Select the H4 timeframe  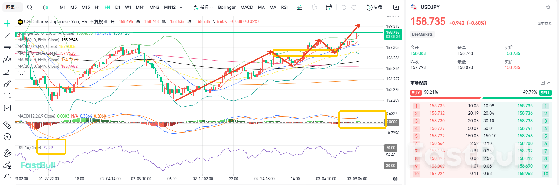108,7
